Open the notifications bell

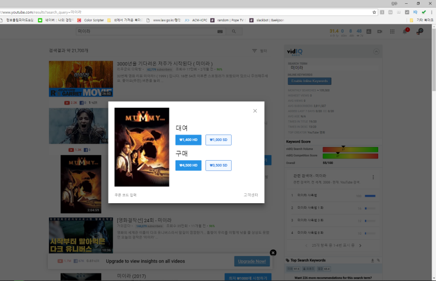405,32
